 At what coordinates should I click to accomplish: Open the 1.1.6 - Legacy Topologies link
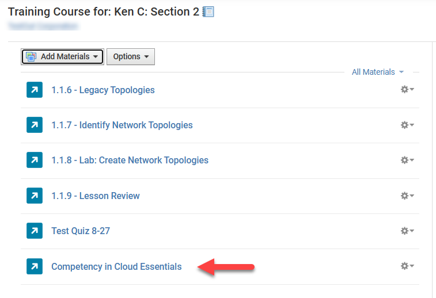click(103, 90)
